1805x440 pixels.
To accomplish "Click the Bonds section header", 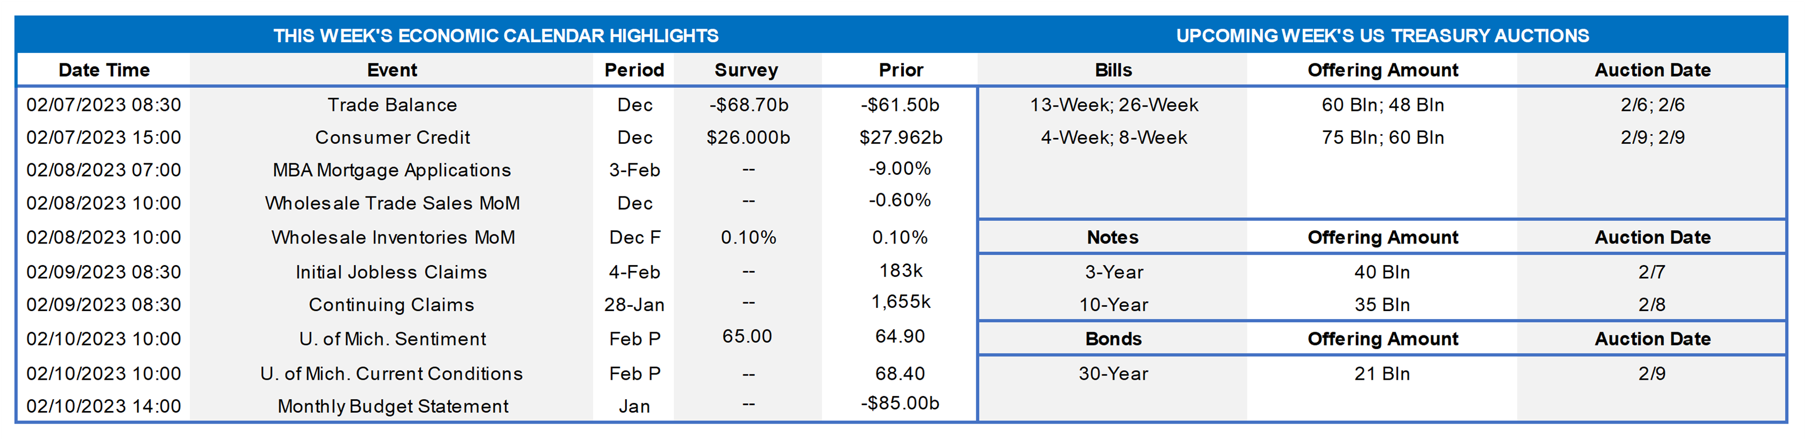I will (1113, 339).
